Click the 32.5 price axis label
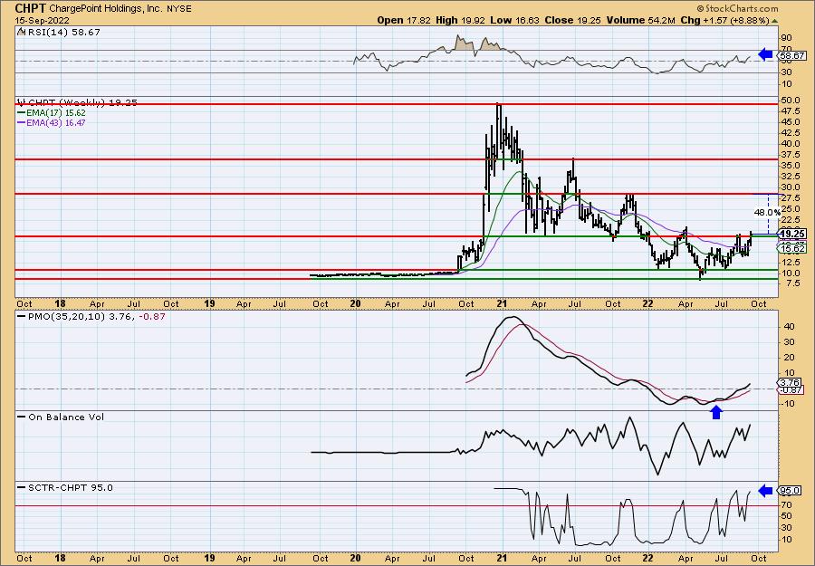This screenshot has height=566, width=815. pos(791,177)
